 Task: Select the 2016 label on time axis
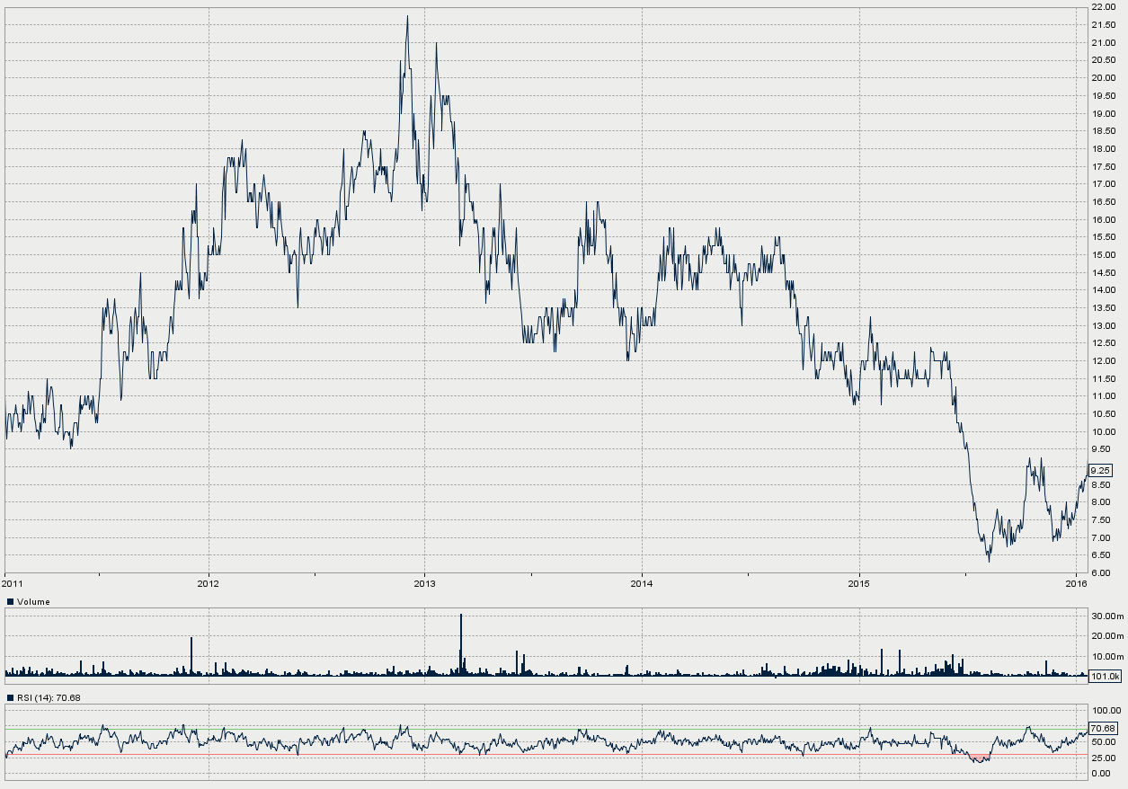(1076, 583)
